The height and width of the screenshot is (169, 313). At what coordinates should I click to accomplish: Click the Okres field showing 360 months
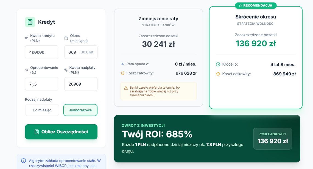pyautogui.click(x=81, y=52)
